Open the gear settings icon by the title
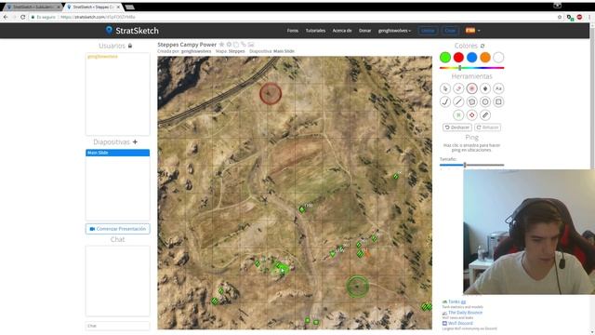The width and height of the screenshot is (595, 335). (x=229, y=45)
